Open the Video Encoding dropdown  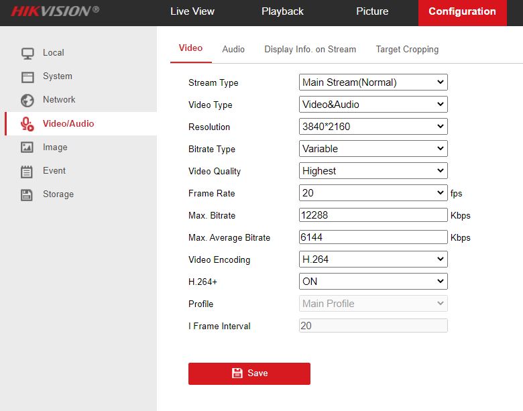(x=373, y=259)
